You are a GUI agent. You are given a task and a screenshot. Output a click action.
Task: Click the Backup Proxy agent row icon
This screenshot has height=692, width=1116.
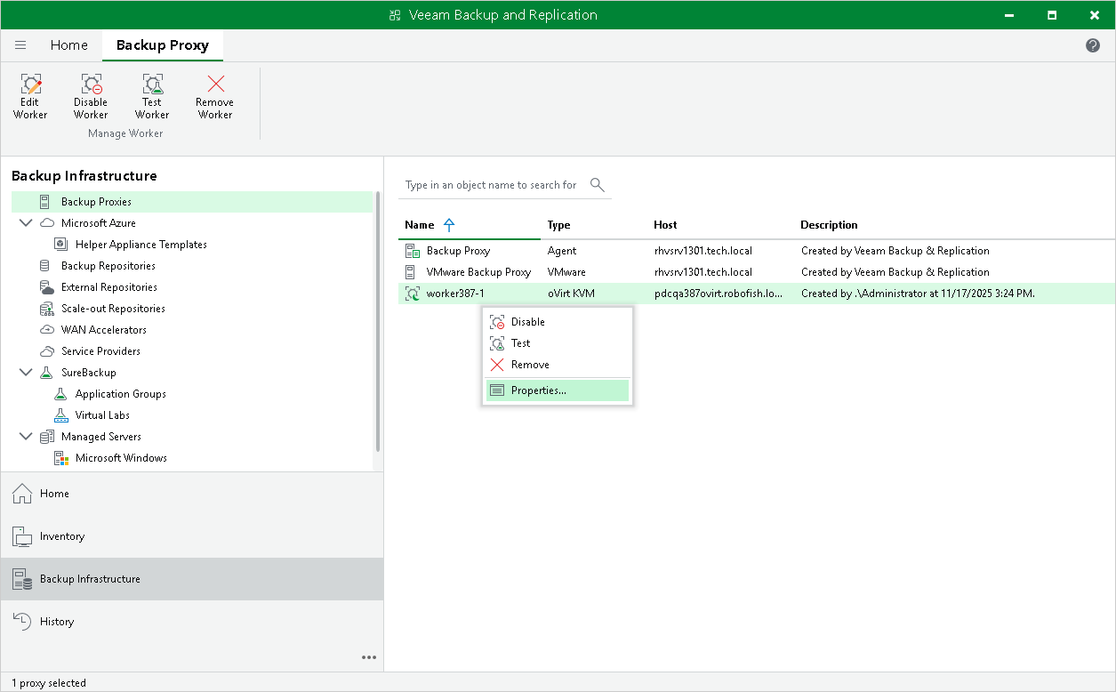click(412, 251)
